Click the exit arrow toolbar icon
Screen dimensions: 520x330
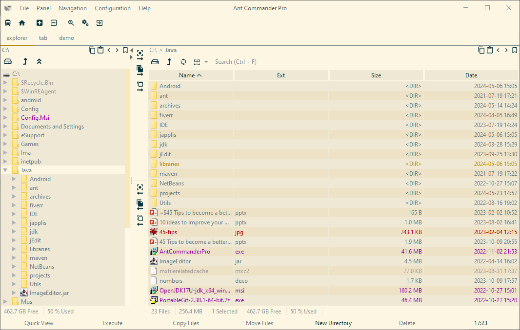coord(100,23)
